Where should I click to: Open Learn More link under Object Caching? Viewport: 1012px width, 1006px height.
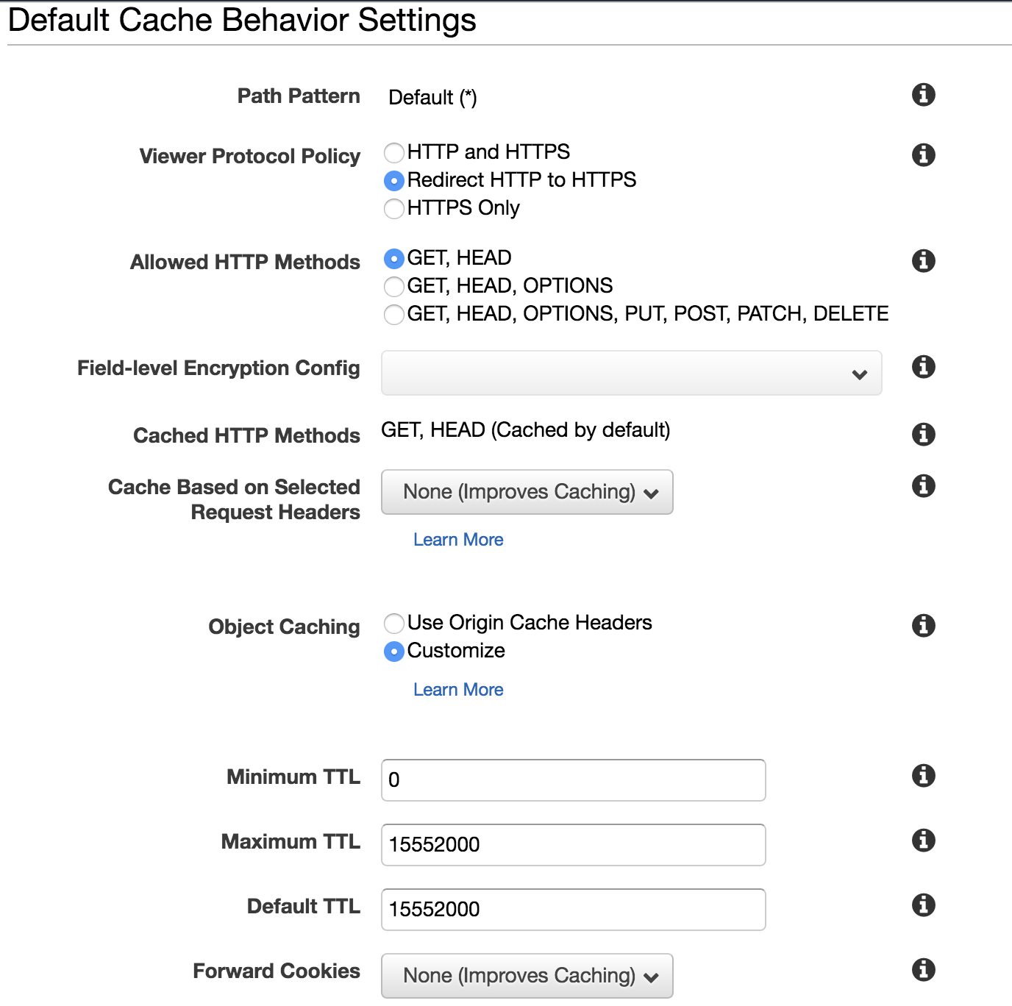click(458, 690)
